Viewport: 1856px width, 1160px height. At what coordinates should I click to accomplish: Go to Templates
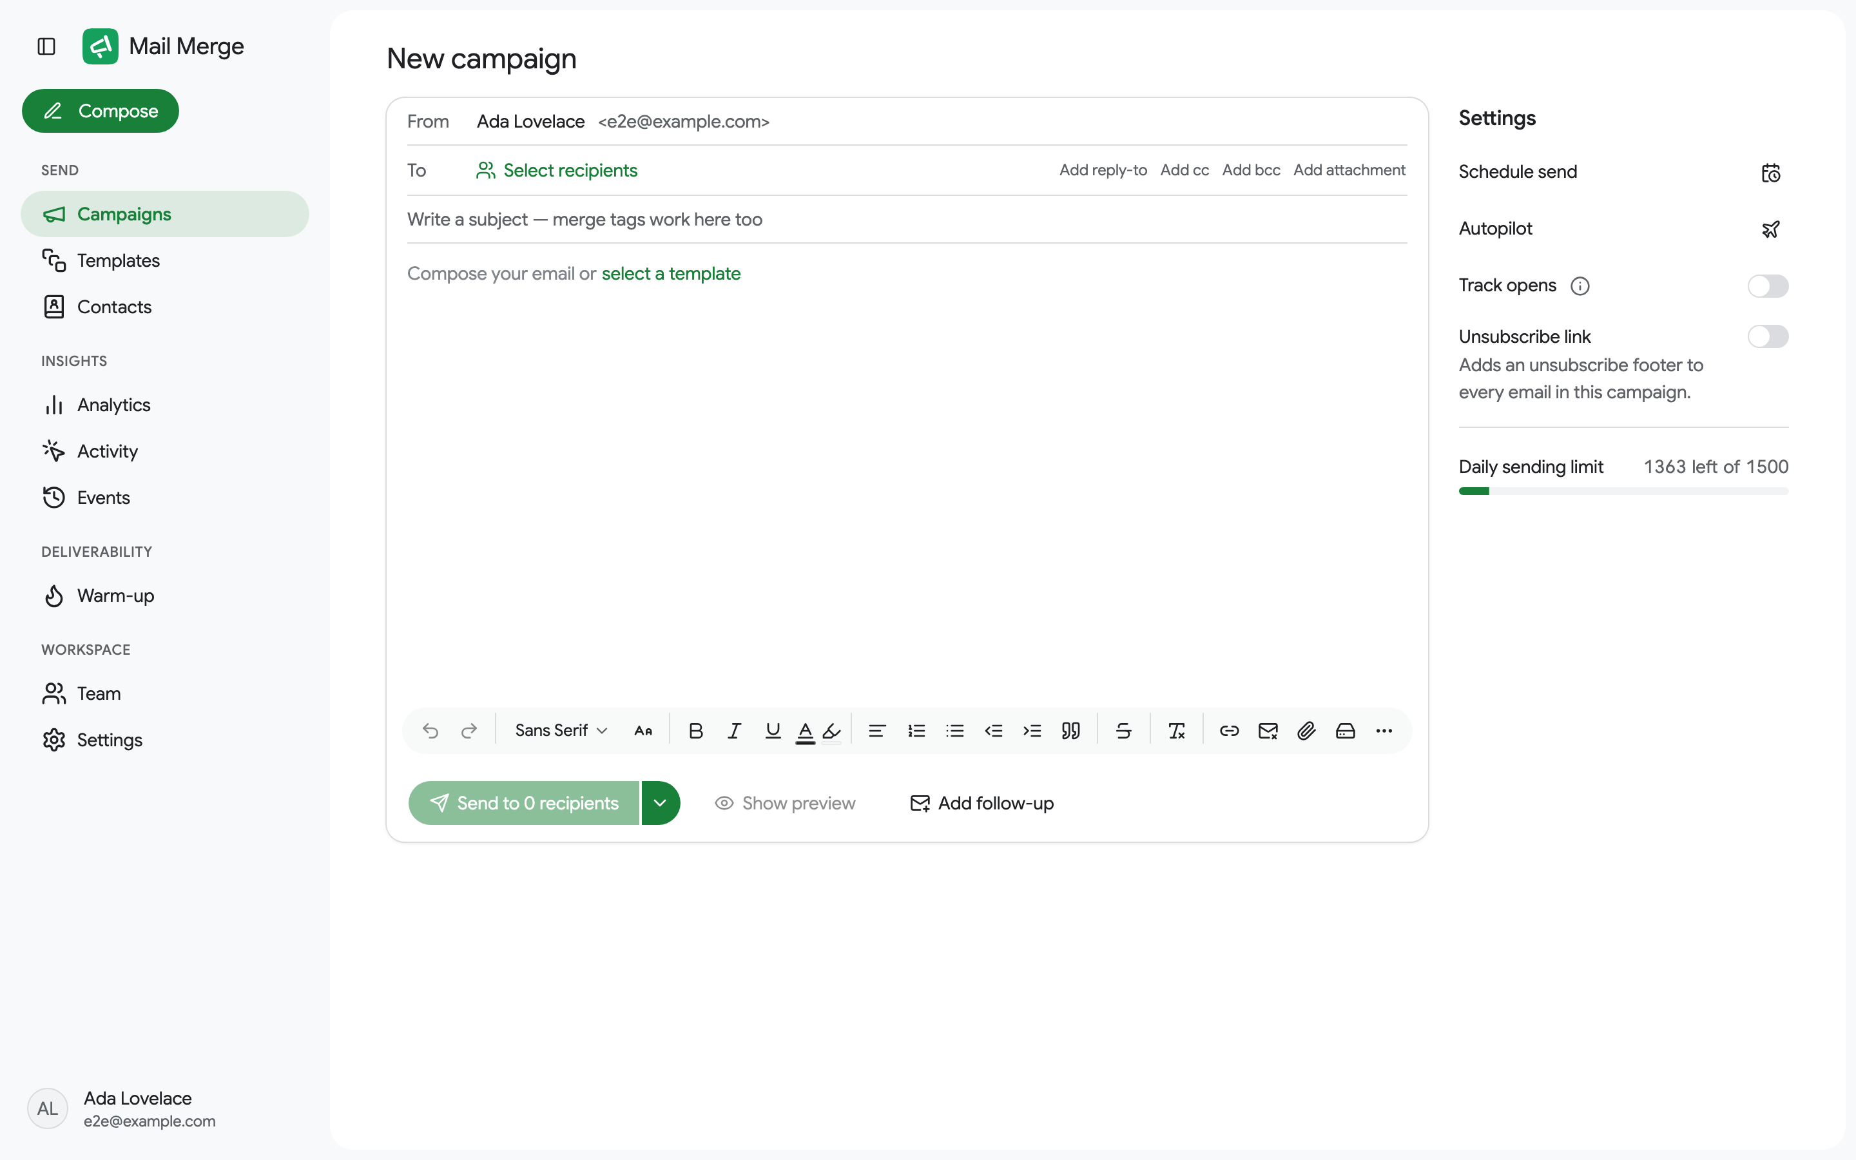pos(165,261)
